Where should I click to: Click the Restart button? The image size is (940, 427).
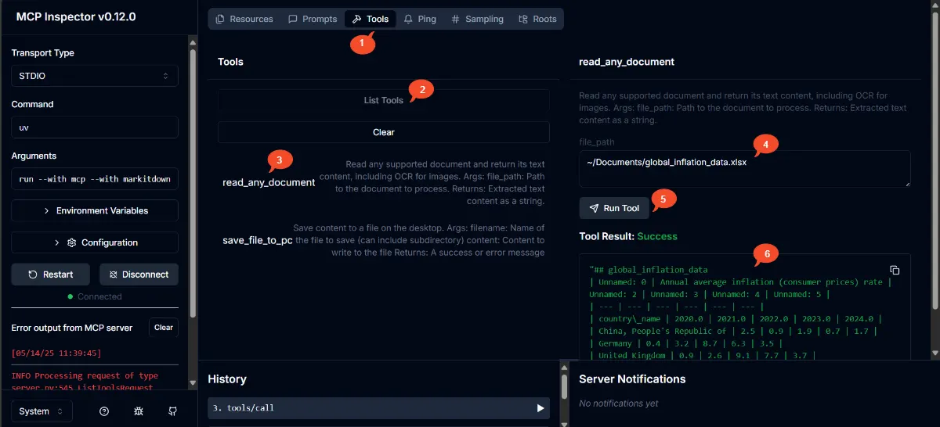(x=51, y=274)
